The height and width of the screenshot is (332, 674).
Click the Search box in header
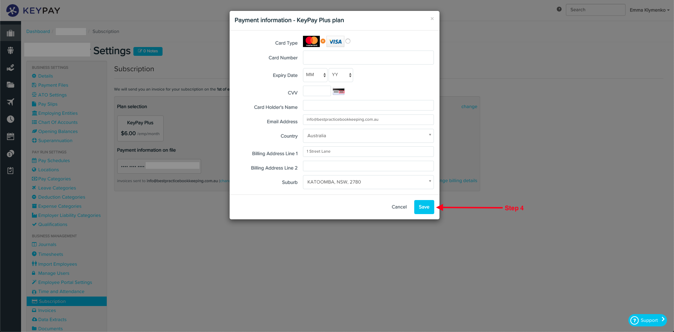coord(595,10)
